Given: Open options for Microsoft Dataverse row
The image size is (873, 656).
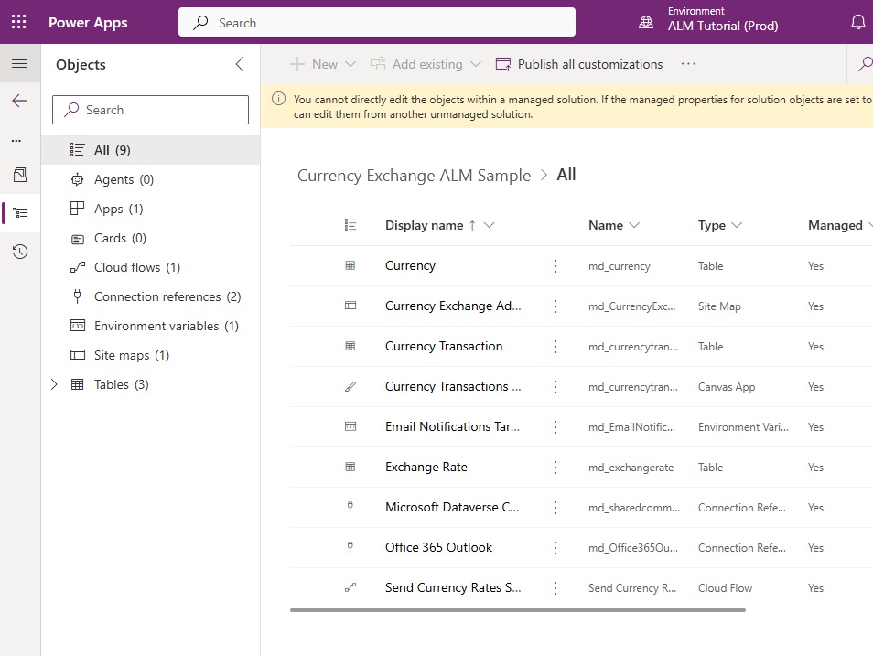Looking at the screenshot, I should (555, 507).
